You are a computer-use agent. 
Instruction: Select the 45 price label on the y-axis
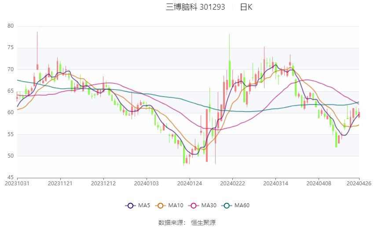(x=11, y=177)
